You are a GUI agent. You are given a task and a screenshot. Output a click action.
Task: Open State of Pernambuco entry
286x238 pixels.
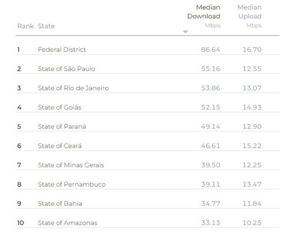pos(72,184)
